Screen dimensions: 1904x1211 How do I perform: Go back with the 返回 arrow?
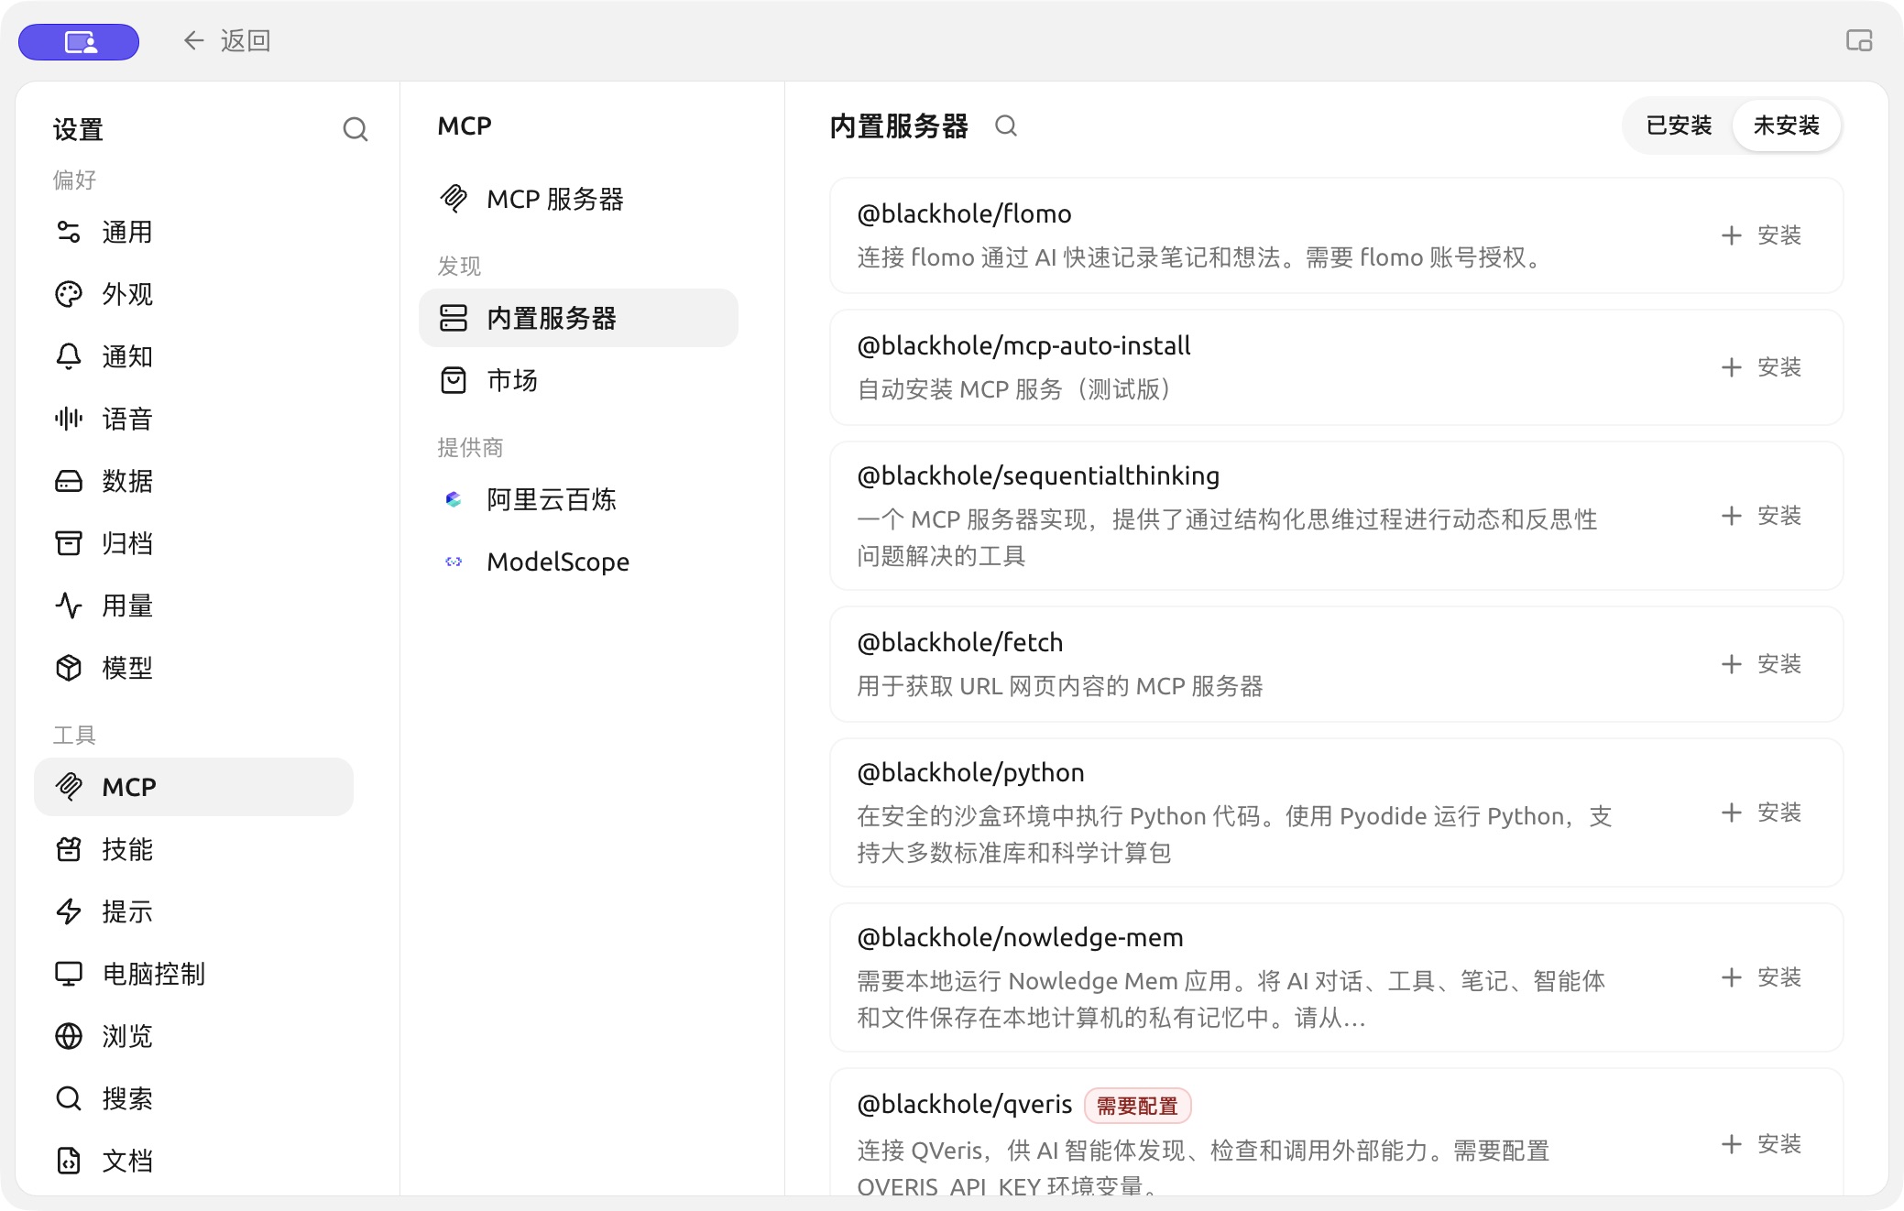[x=226, y=40]
